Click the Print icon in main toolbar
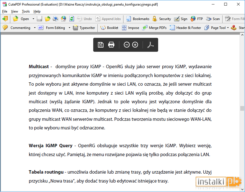Image resolution: width=245 pixels, height=192 pixels. (55, 19)
